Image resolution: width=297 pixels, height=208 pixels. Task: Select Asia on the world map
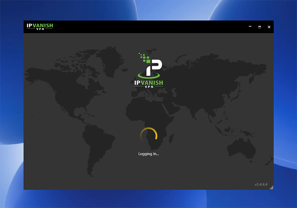pyautogui.click(x=210, y=79)
